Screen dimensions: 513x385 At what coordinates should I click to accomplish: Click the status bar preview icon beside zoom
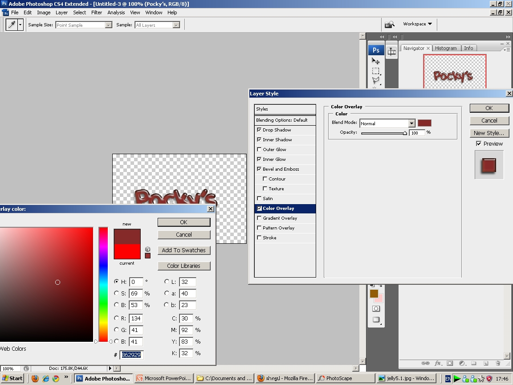(26, 369)
